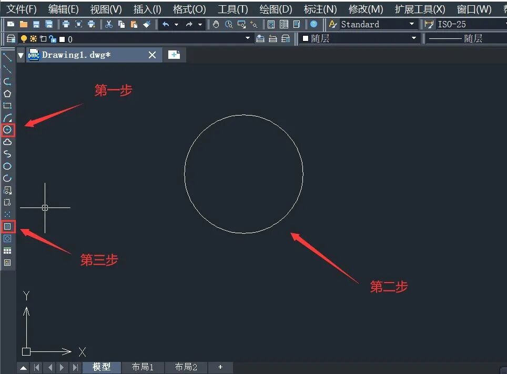Select the Ellipse tool

click(7, 167)
